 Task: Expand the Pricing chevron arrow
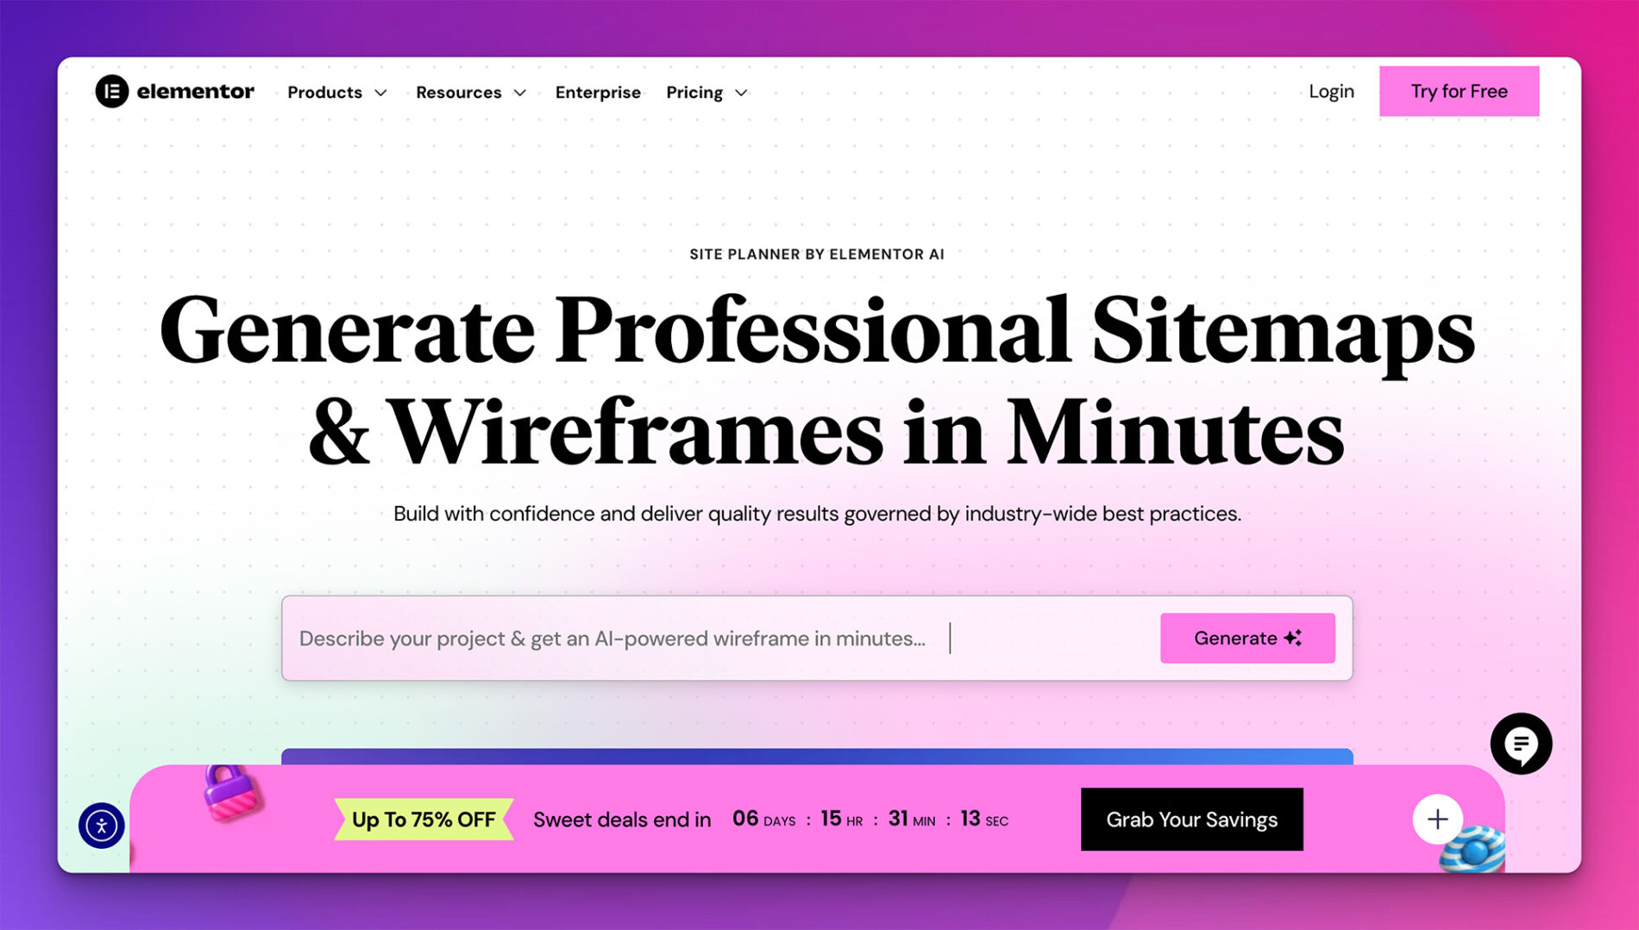coord(741,93)
